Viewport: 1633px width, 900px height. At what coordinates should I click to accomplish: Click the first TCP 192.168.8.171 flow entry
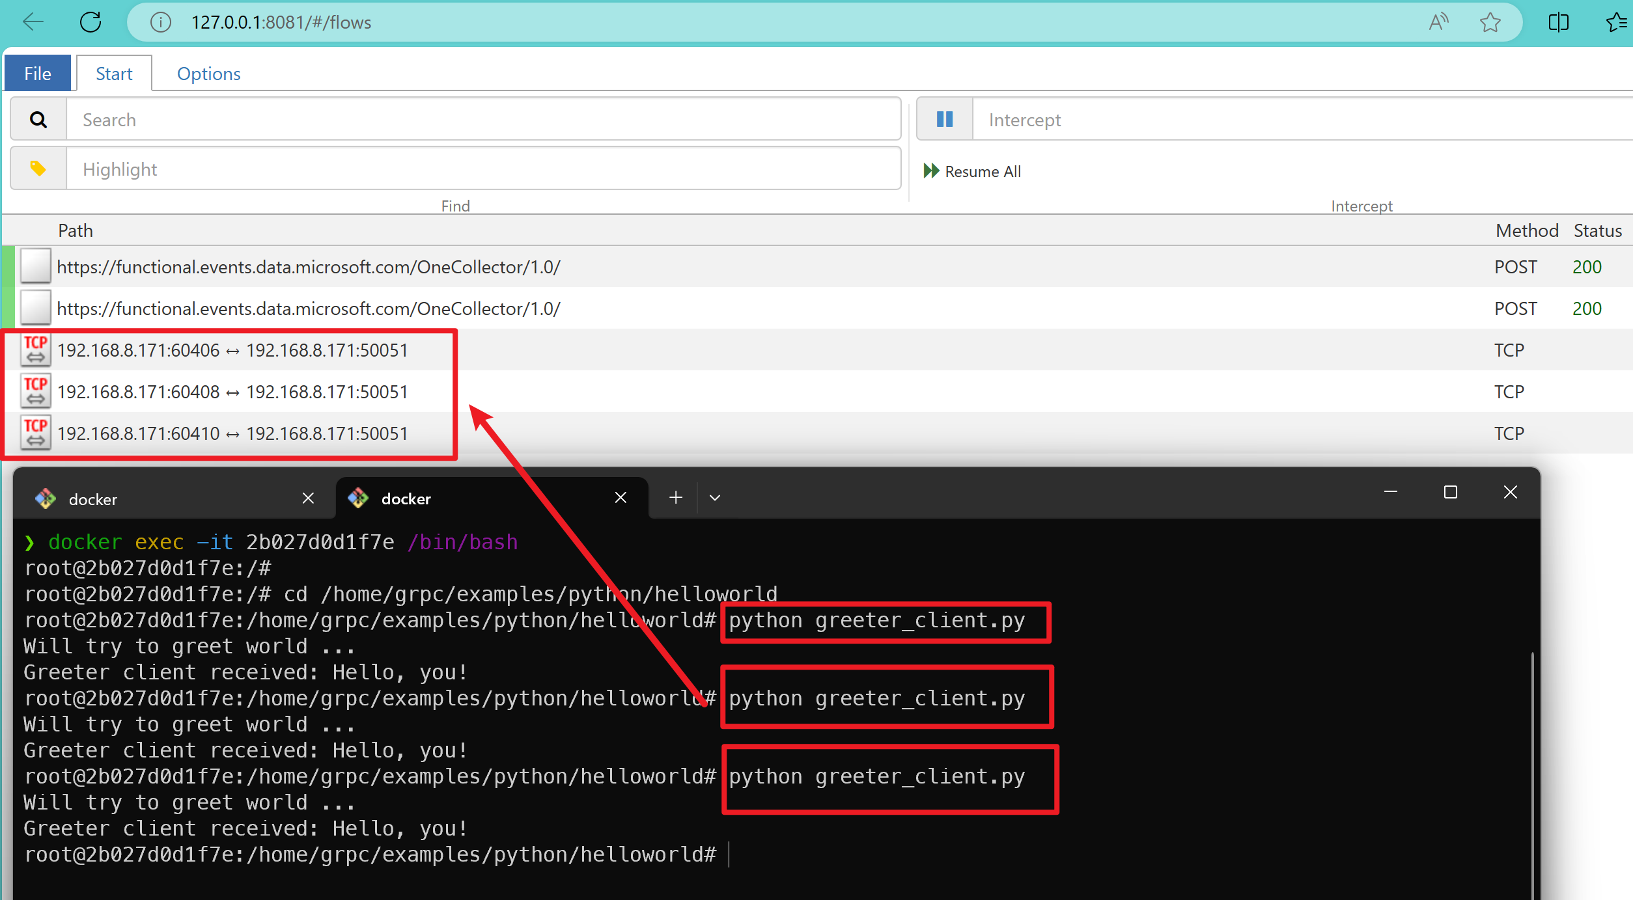[233, 350]
